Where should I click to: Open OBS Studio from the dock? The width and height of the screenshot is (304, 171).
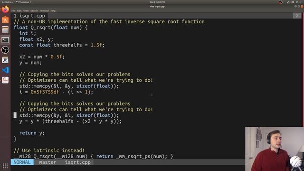coord(5,50)
